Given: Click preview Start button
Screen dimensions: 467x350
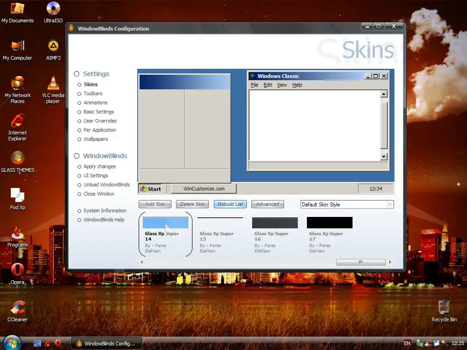Looking at the screenshot, I should coord(150,189).
